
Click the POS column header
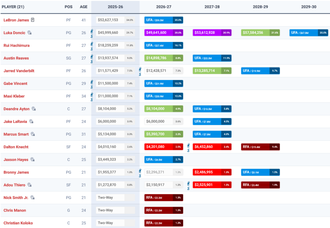click(x=68, y=7)
